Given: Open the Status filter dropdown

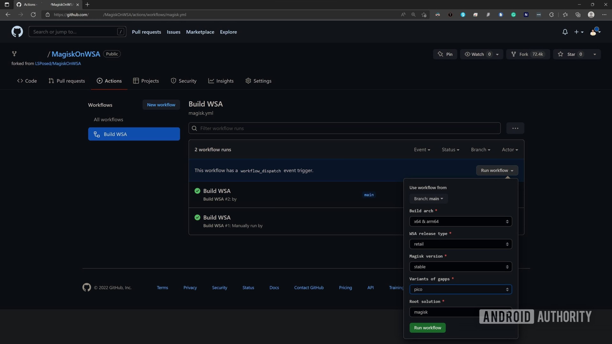Looking at the screenshot, I should [x=450, y=150].
